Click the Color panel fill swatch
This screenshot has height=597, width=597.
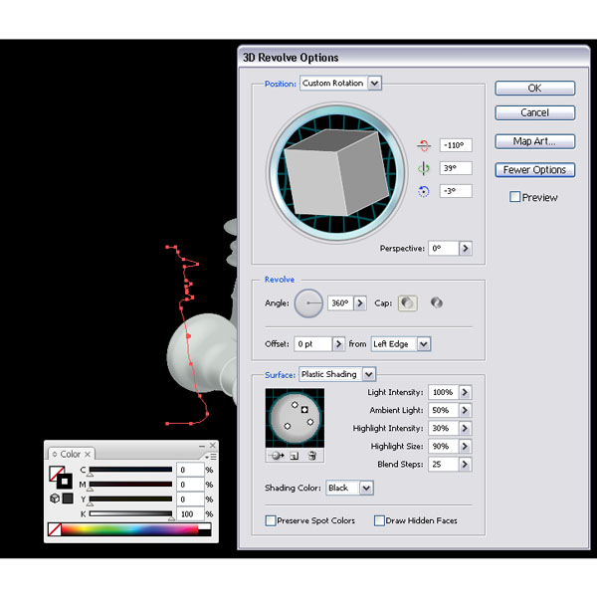point(56,473)
